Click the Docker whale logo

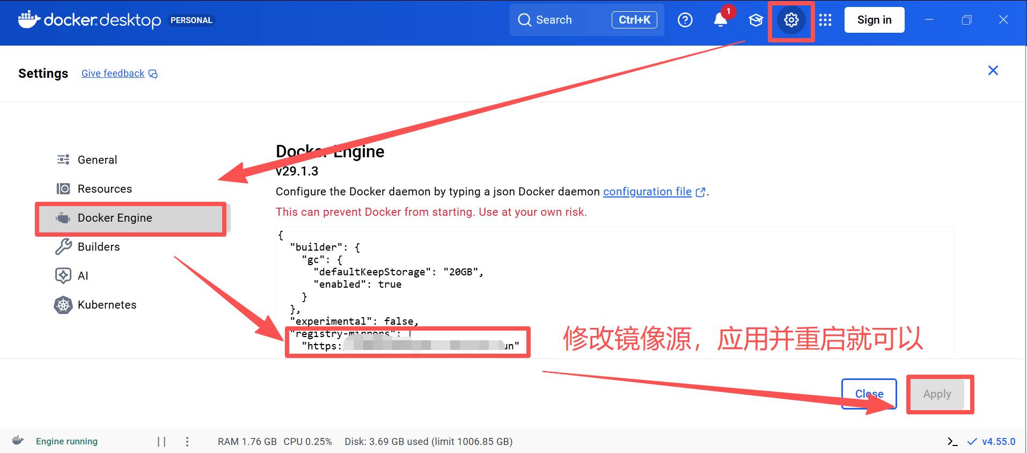coord(29,19)
